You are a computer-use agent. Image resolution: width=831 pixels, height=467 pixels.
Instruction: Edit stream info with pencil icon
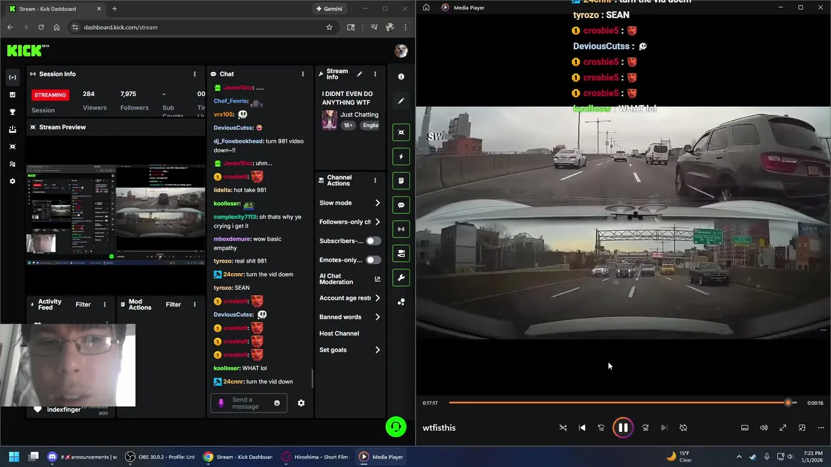point(360,74)
